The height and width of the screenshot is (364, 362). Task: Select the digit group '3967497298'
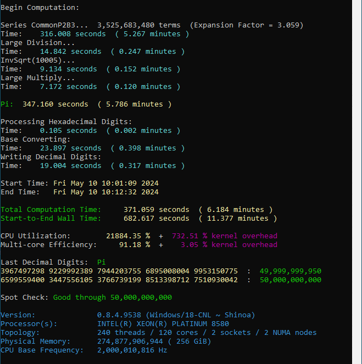(23, 271)
